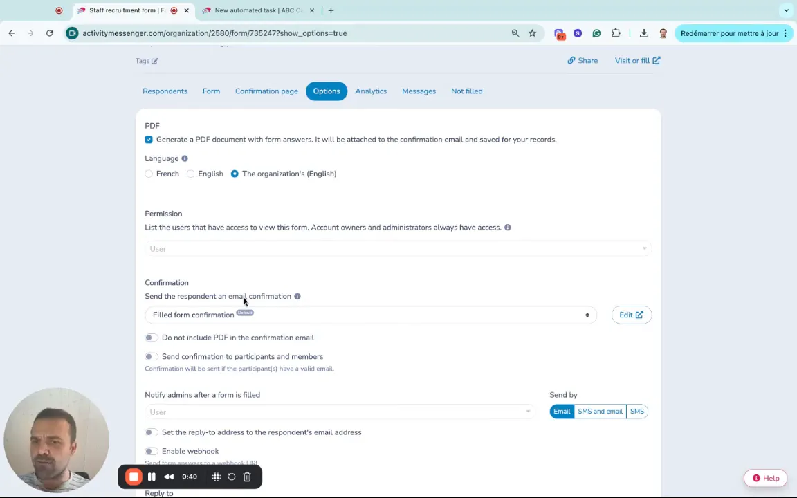The height and width of the screenshot is (498, 797).
Task: Expand the Permission User dropdown
Action: pyautogui.click(x=398, y=249)
